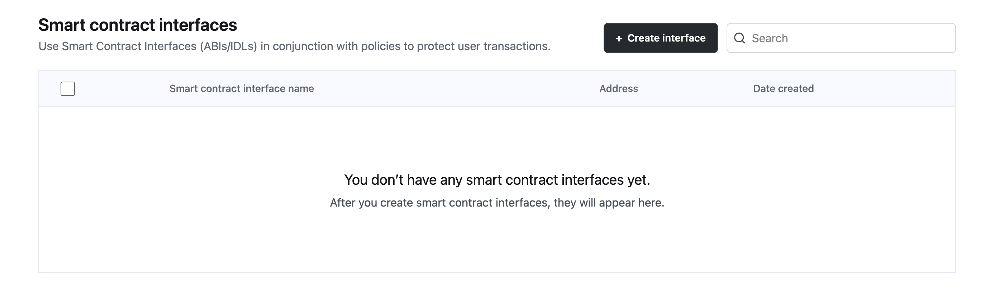Check the checkbox above the empty interface list
This screenshot has height=290, width=985.
click(x=67, y=88)
